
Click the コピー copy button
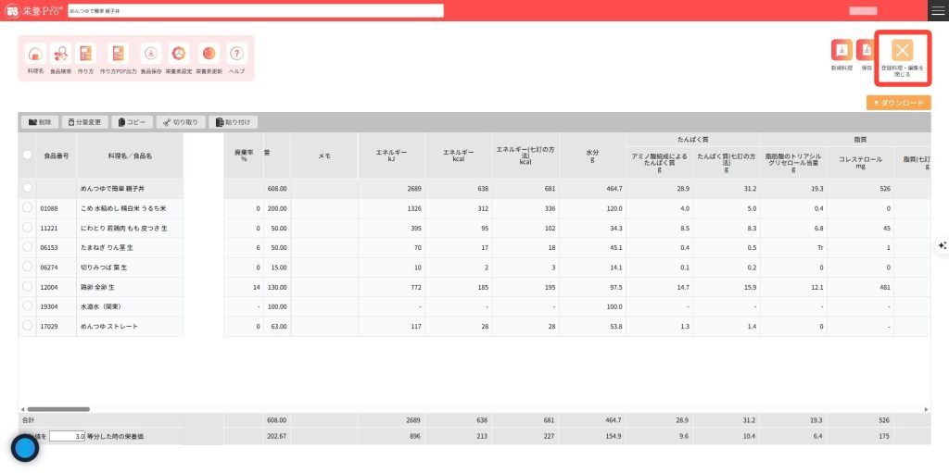(x=132, y=122)
